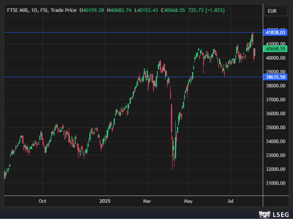The image size is (293, 219).
Task: Click the Oct label on time axis
Action: pyautogui.click(x=42, y=201)
